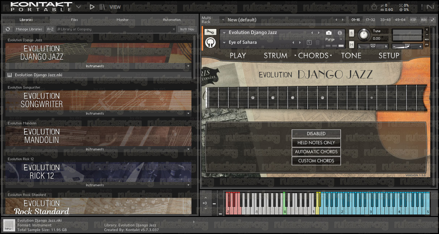Switch to the Files browser tab
The image size is (439, 234).
pyautogui.click(x=74, y=20)
